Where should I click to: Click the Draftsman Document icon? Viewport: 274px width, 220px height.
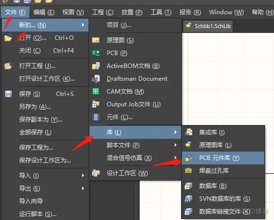click(x=96, y=79)
